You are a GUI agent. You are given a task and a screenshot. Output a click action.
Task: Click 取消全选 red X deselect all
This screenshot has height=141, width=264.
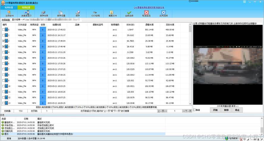click(x=147, y=12)
